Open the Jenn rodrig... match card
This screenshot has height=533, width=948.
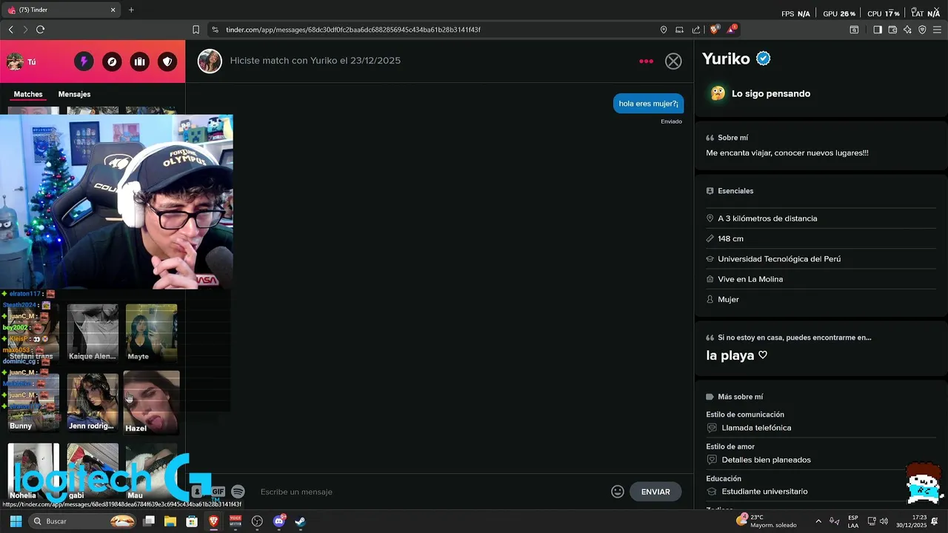(x=93, y=402)
